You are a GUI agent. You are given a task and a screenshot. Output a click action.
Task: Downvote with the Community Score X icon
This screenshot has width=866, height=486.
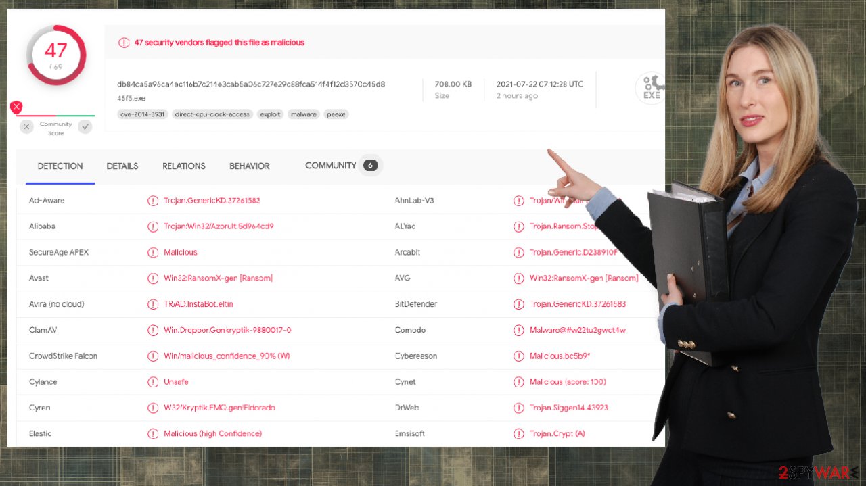tap(26, 126)
